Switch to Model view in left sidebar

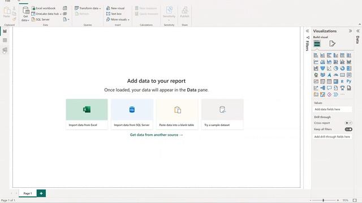5,50
